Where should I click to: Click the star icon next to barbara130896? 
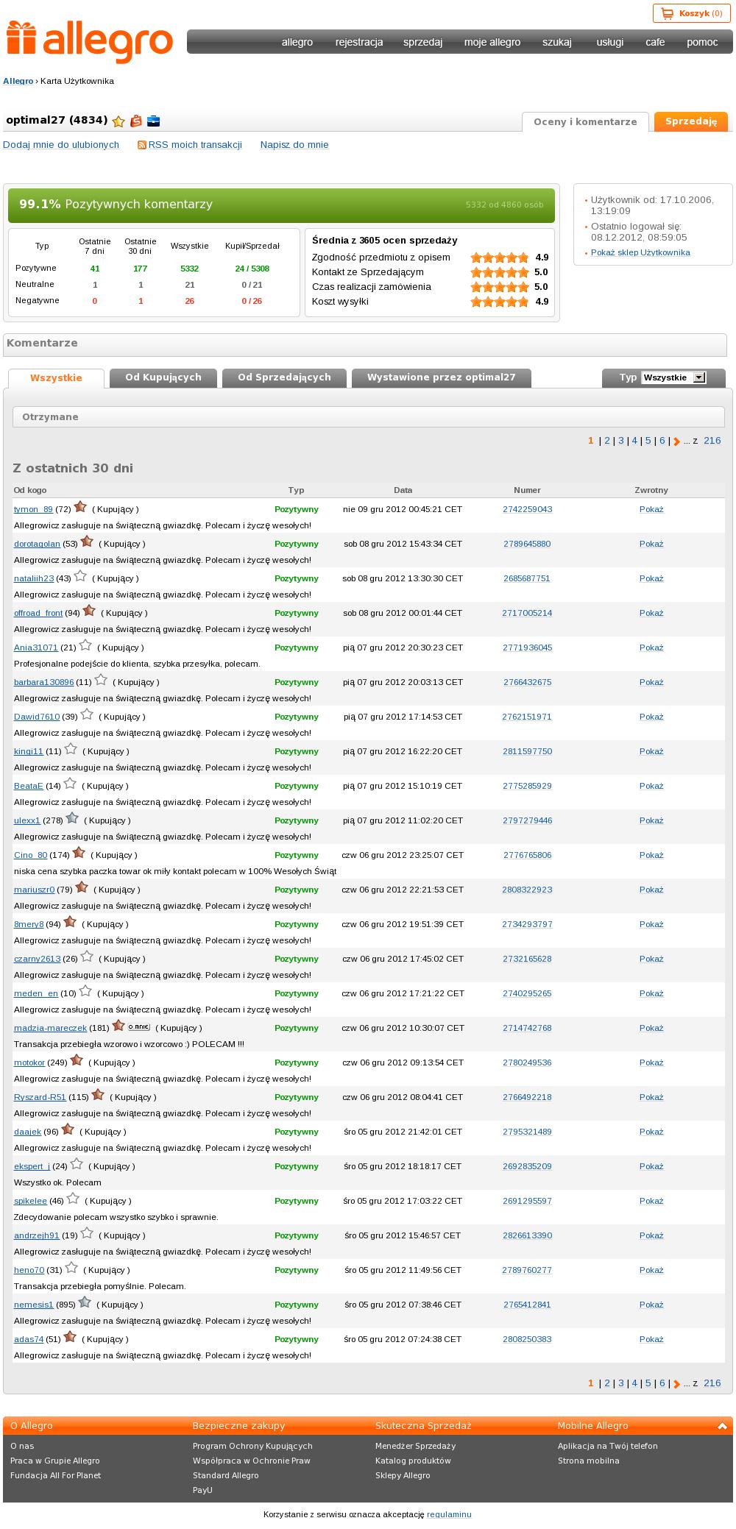pyautogui.click(x=102, y=680)
